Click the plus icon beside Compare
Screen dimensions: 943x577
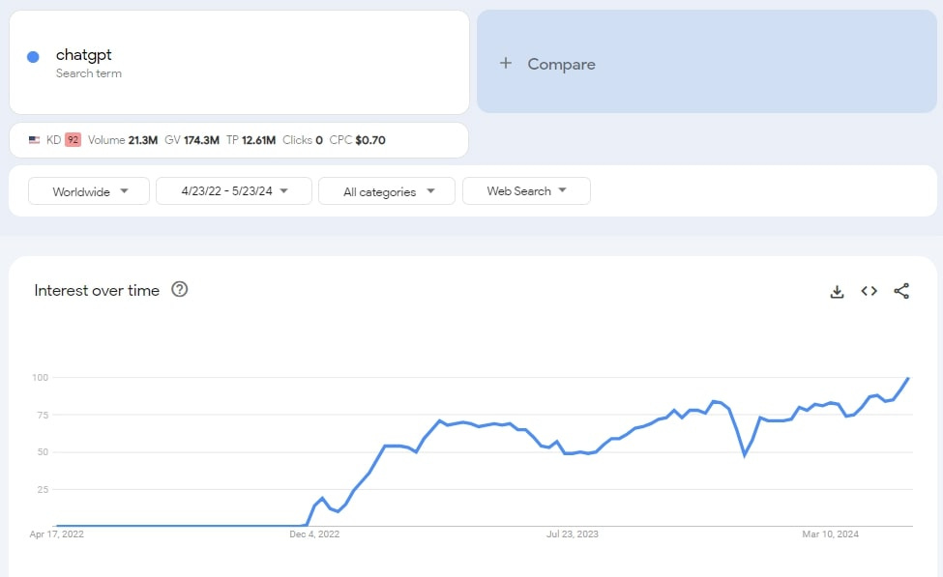click(506, 63)
